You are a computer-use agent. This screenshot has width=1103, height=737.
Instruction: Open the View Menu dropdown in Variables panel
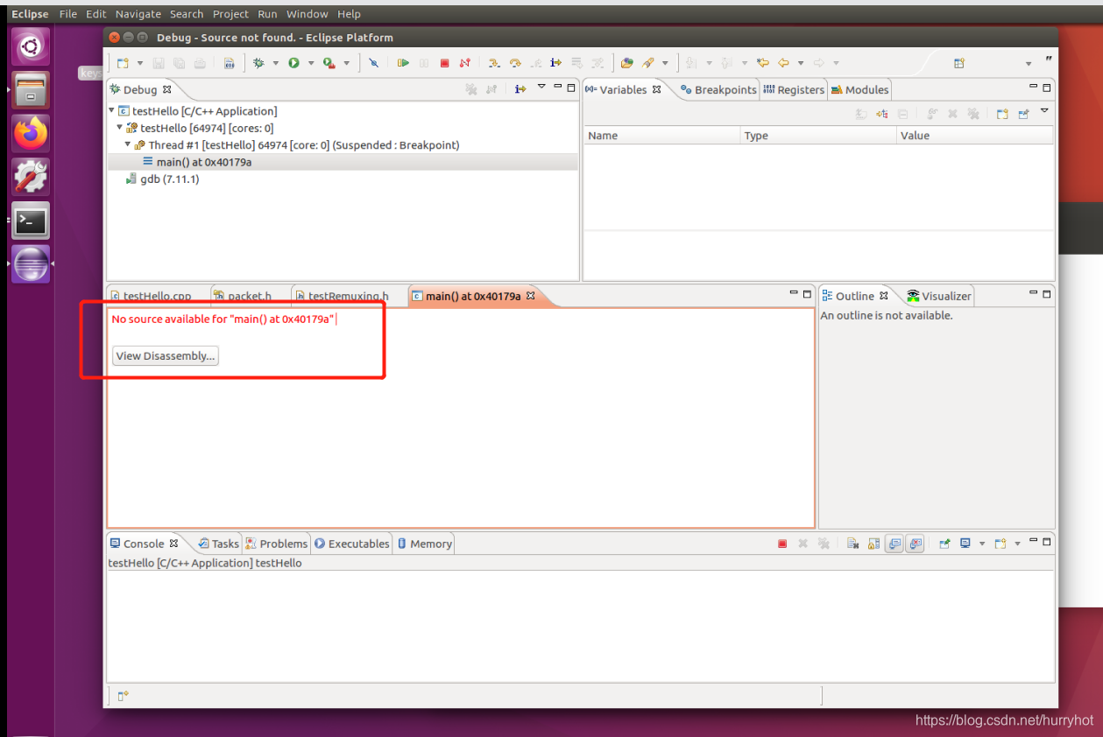tap(1043, 111)
